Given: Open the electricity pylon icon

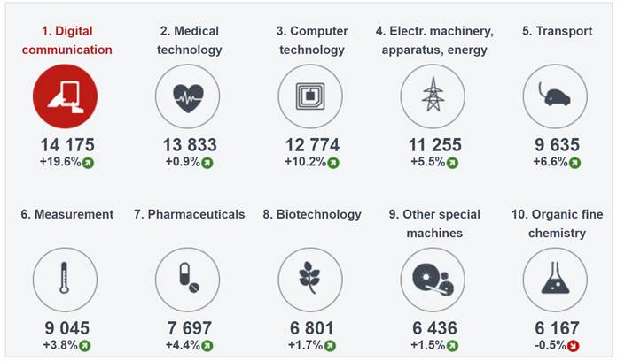Looking at the screenshot, I should 433,96.
